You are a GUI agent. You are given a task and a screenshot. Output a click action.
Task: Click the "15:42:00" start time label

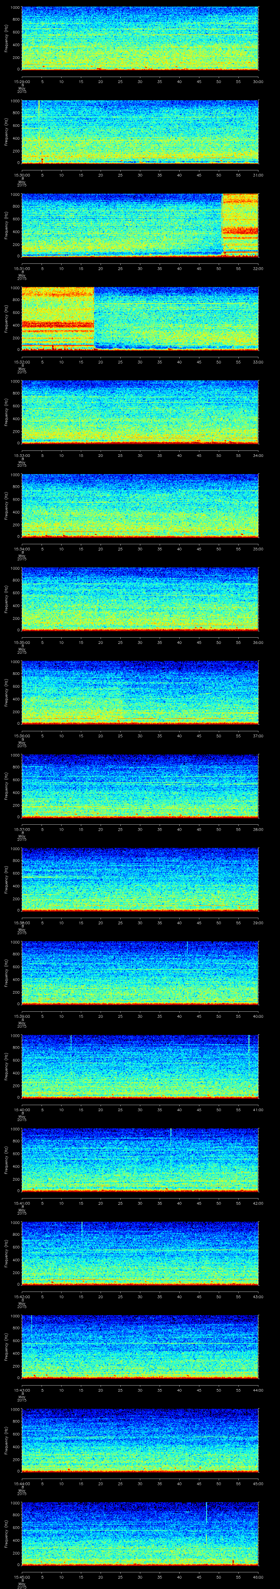pos(22,1297)
